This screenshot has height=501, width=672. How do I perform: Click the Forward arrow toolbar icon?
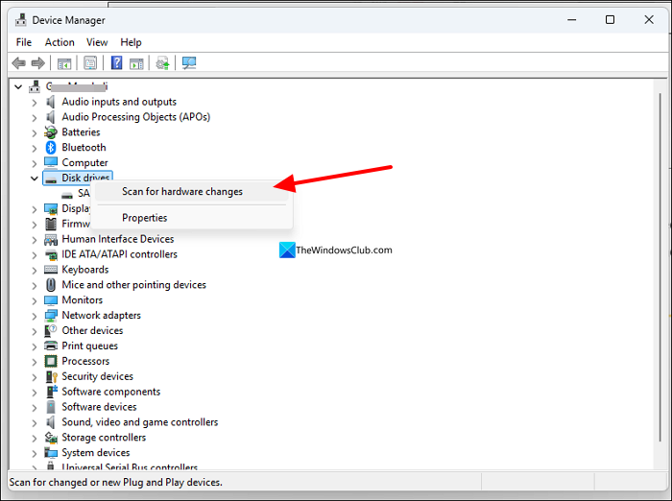coord(38,63)
